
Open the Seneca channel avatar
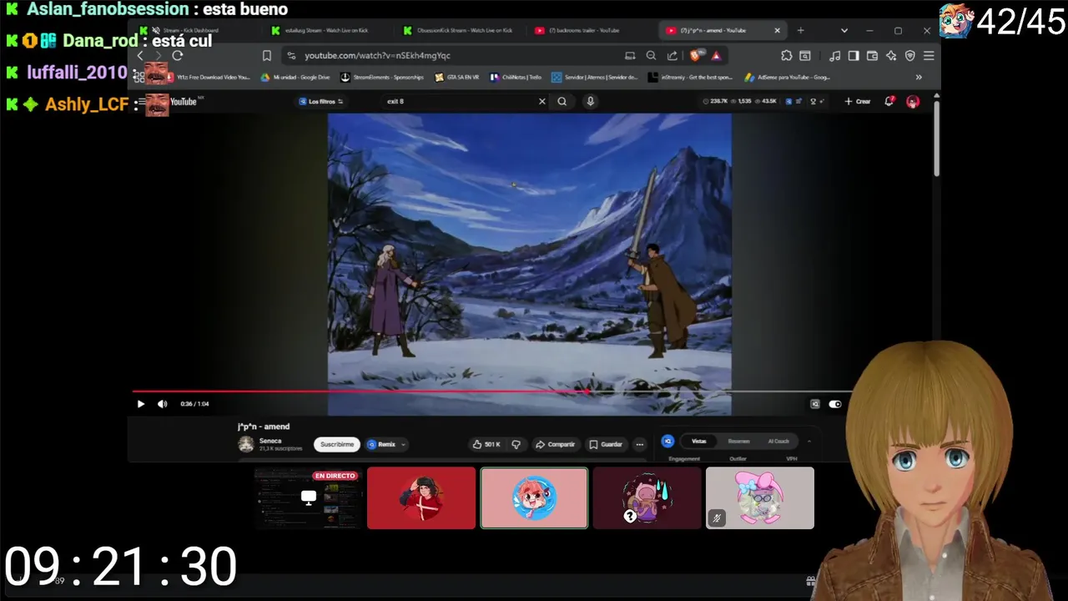[x=246, y=444]
